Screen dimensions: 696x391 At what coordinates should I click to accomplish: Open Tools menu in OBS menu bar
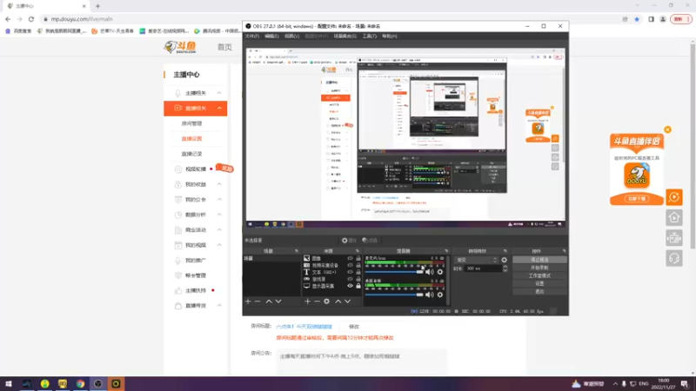click(369, 36)
